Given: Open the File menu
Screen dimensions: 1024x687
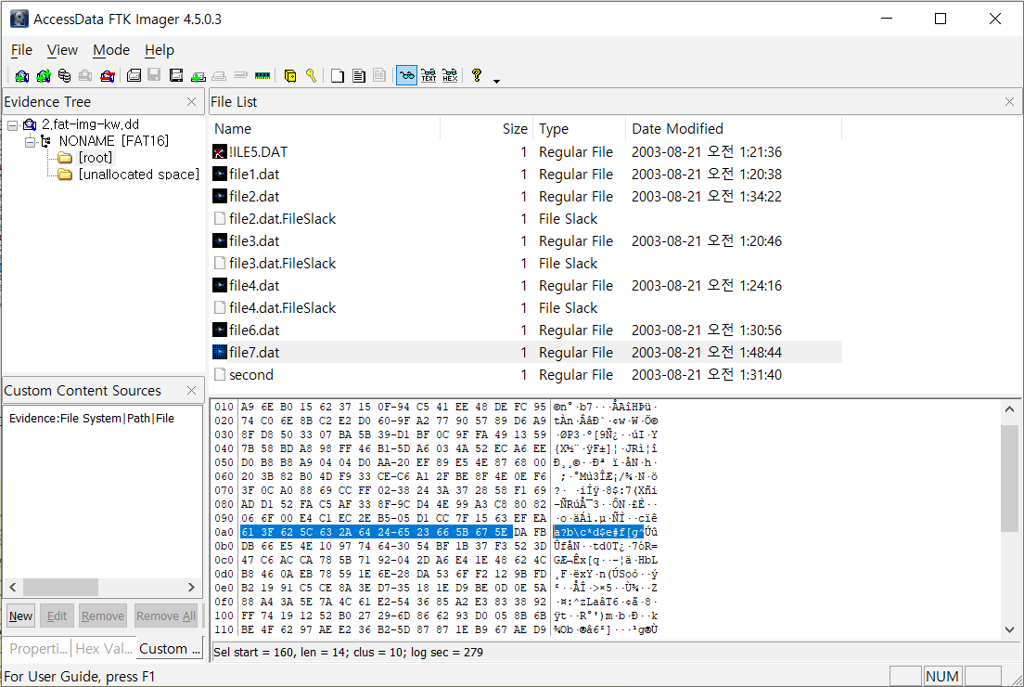Looking at the screenshot, I should [x=21, y=50].
